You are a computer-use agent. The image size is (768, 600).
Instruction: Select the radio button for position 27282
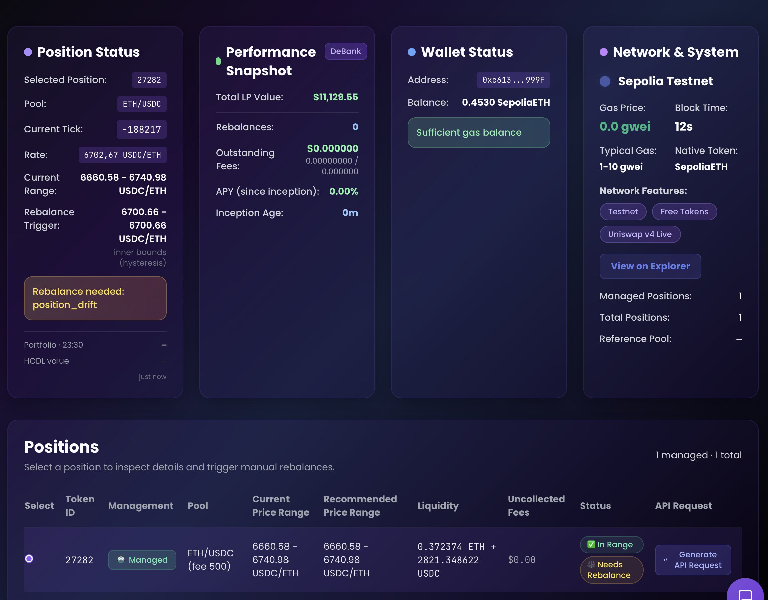click(x=29, y=559)
